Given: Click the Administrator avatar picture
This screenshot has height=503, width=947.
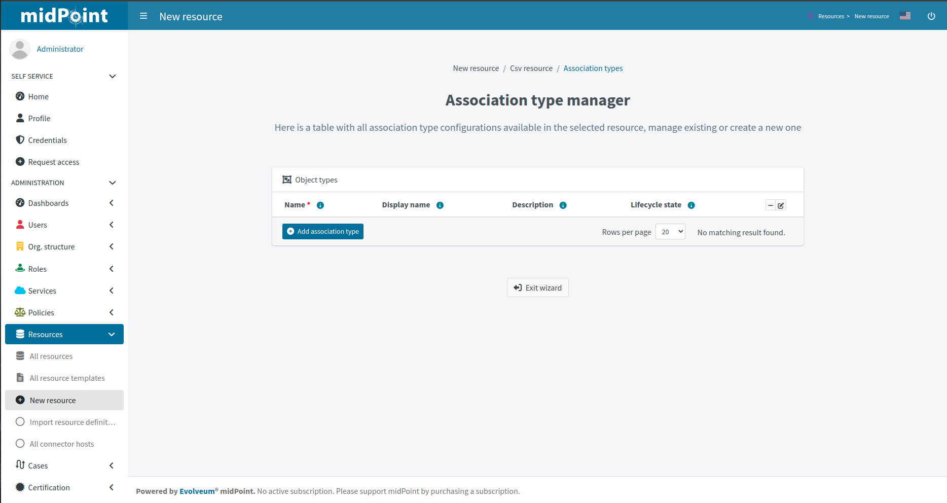Looking at the screenshot, I should click(x=20, y=49).
